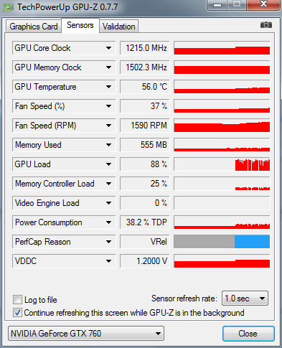The width and height of the screenshot is (282, 348).
Task: Expand the GPU Load sensor dropdown
Action: pyautogui.click(x=108, y=164)
